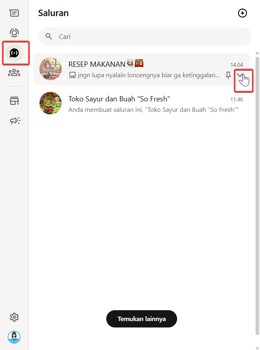Click the pin icon on RESEP MAKANAN
The width and height of the screenshot is (260, 350).
(x=228, y=75)
